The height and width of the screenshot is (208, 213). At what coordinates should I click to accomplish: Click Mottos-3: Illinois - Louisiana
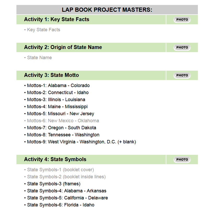pyautogui.click(x=56, y=100)
